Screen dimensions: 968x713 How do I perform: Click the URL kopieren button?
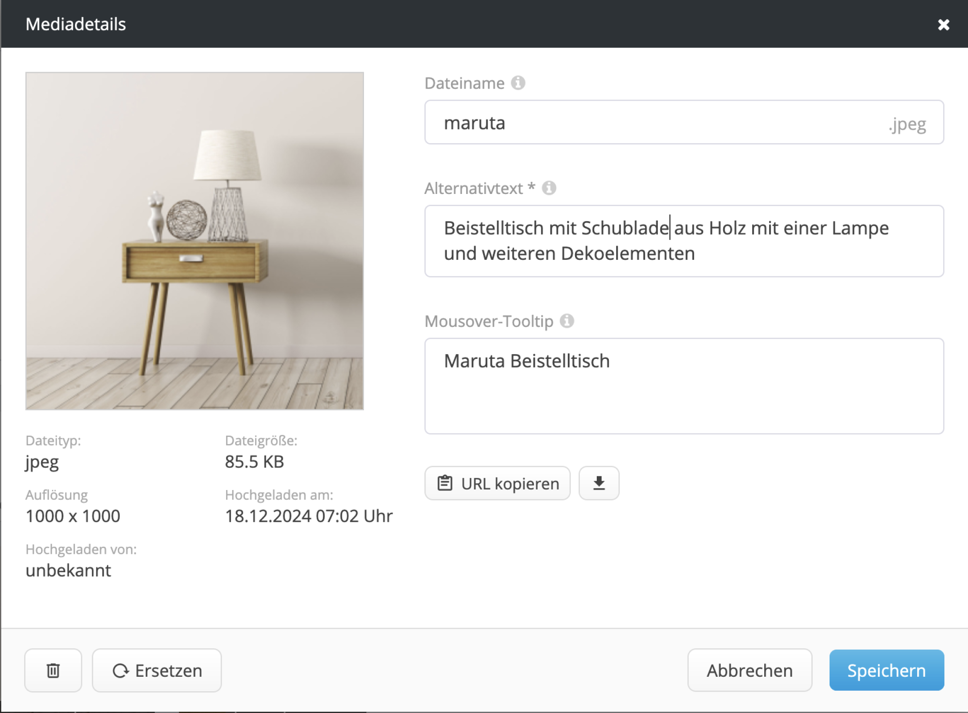tap(497, 483)
